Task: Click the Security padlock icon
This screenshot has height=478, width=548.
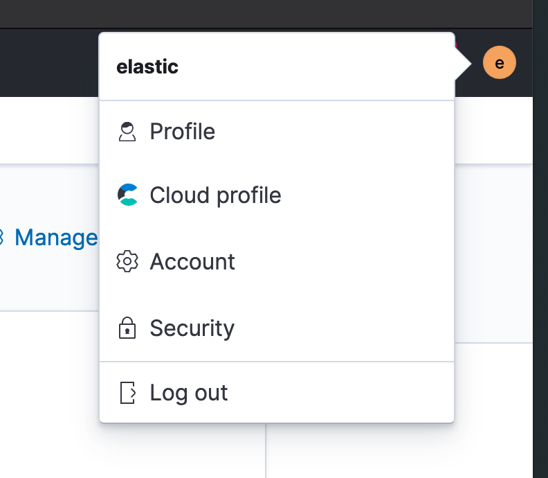Action: [127, 328]
